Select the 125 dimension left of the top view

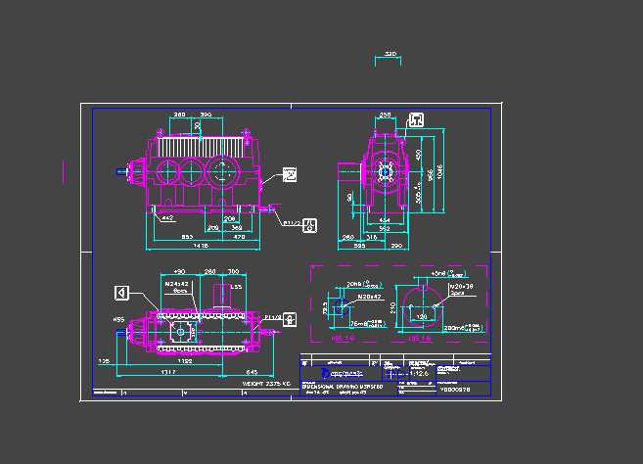pyautogui.click(x=104, y=361)
